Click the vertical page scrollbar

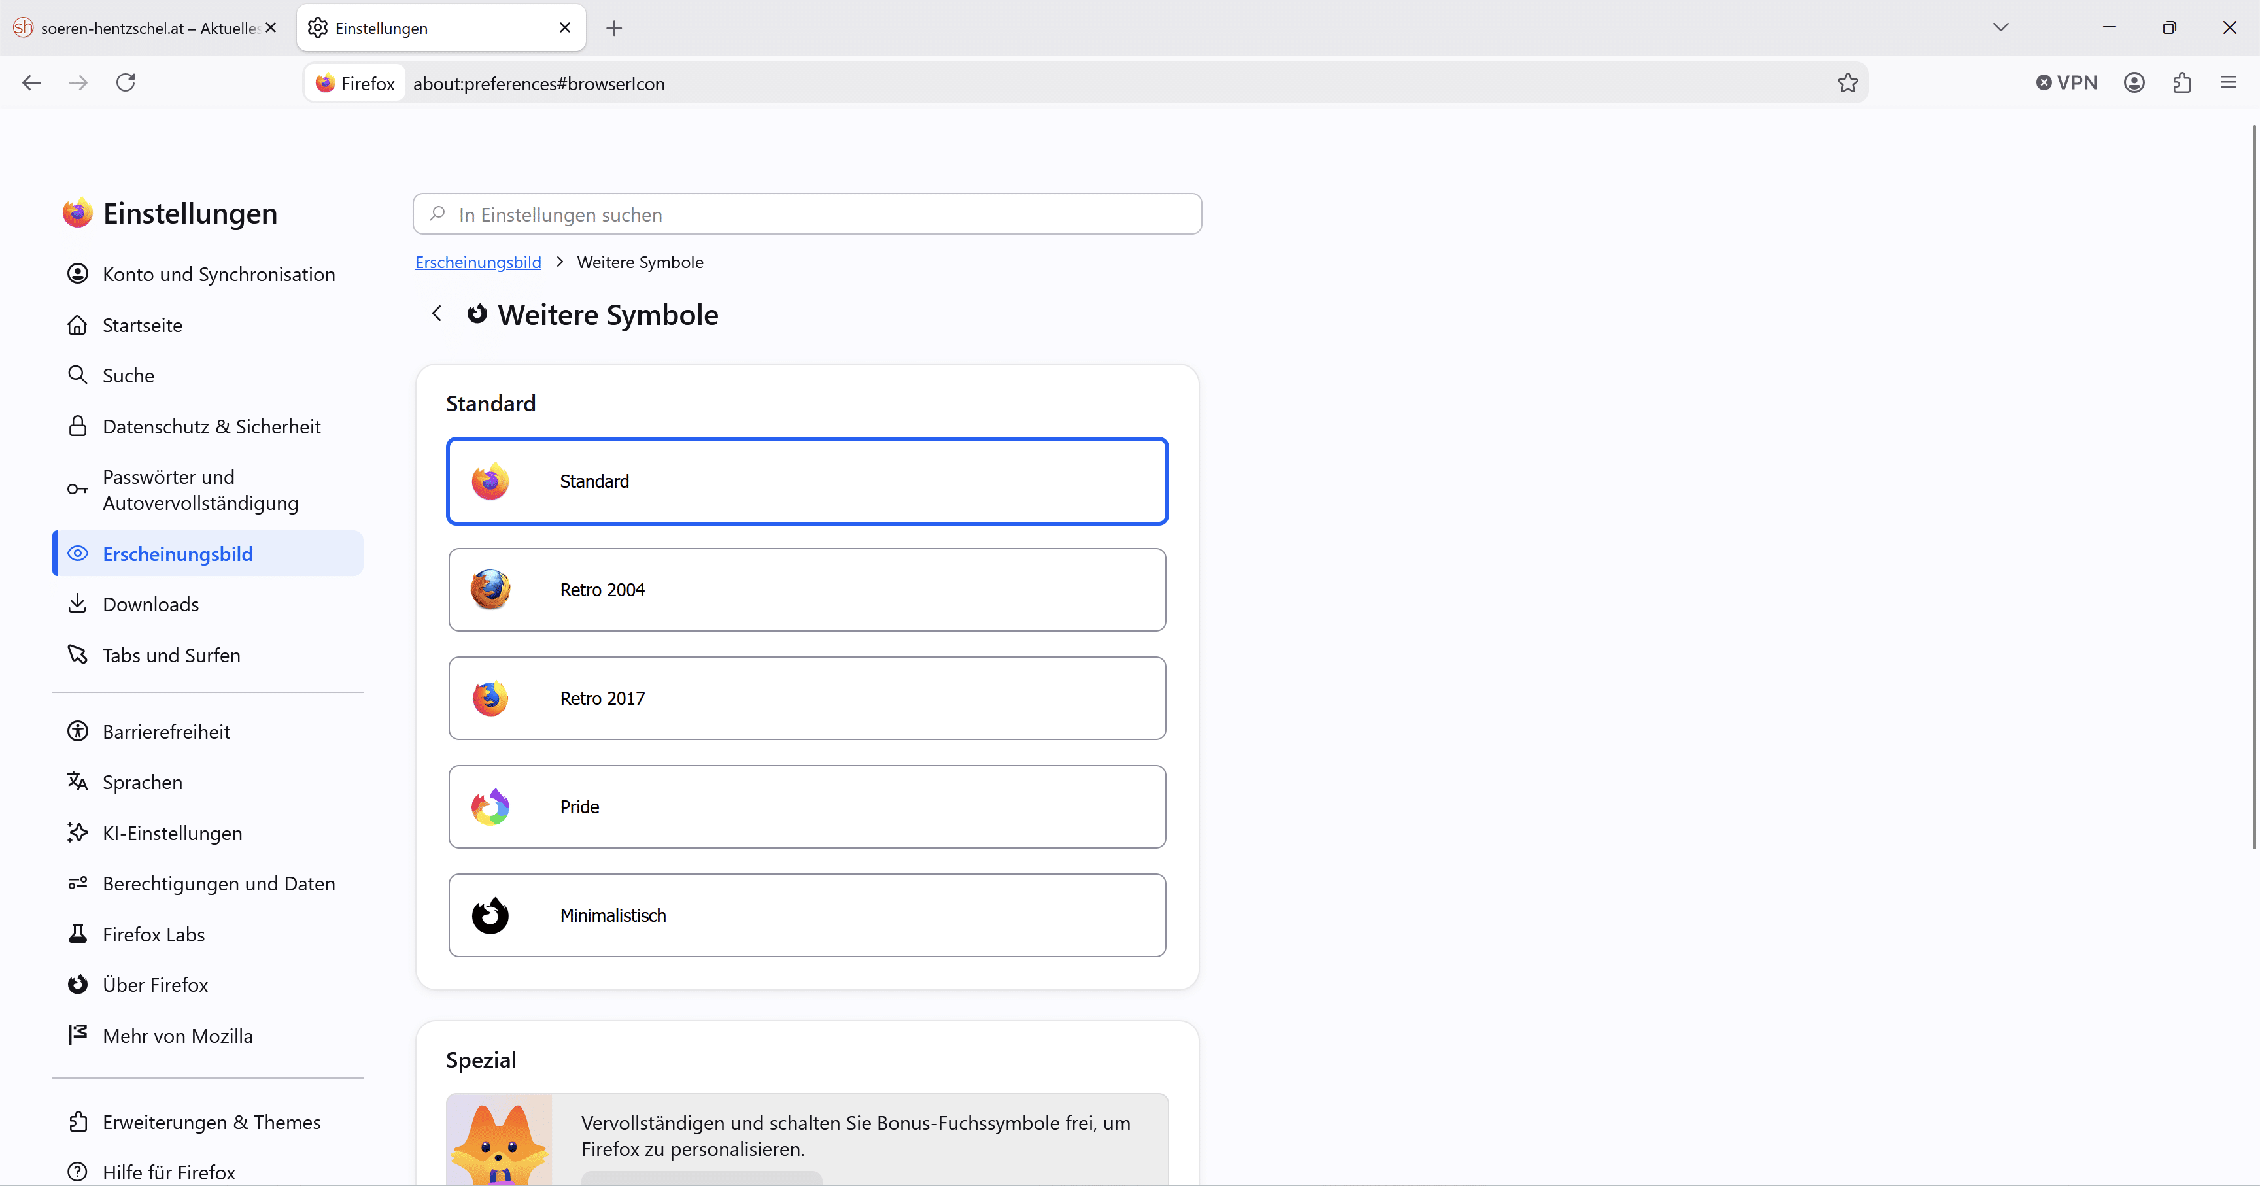pos(2255,487)
